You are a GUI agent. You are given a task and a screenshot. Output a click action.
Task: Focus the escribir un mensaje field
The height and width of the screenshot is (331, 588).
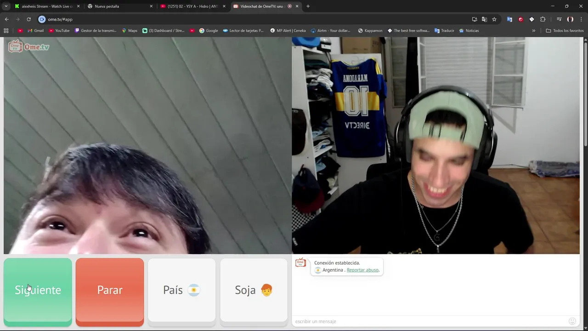coord(430,321)
